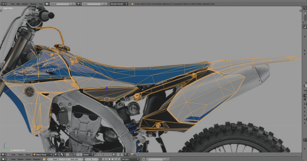Image resolution: width=307 pixels, height=161 pixels.
Task: Add a new scene with plus button
Action: (x=103, y=4)
